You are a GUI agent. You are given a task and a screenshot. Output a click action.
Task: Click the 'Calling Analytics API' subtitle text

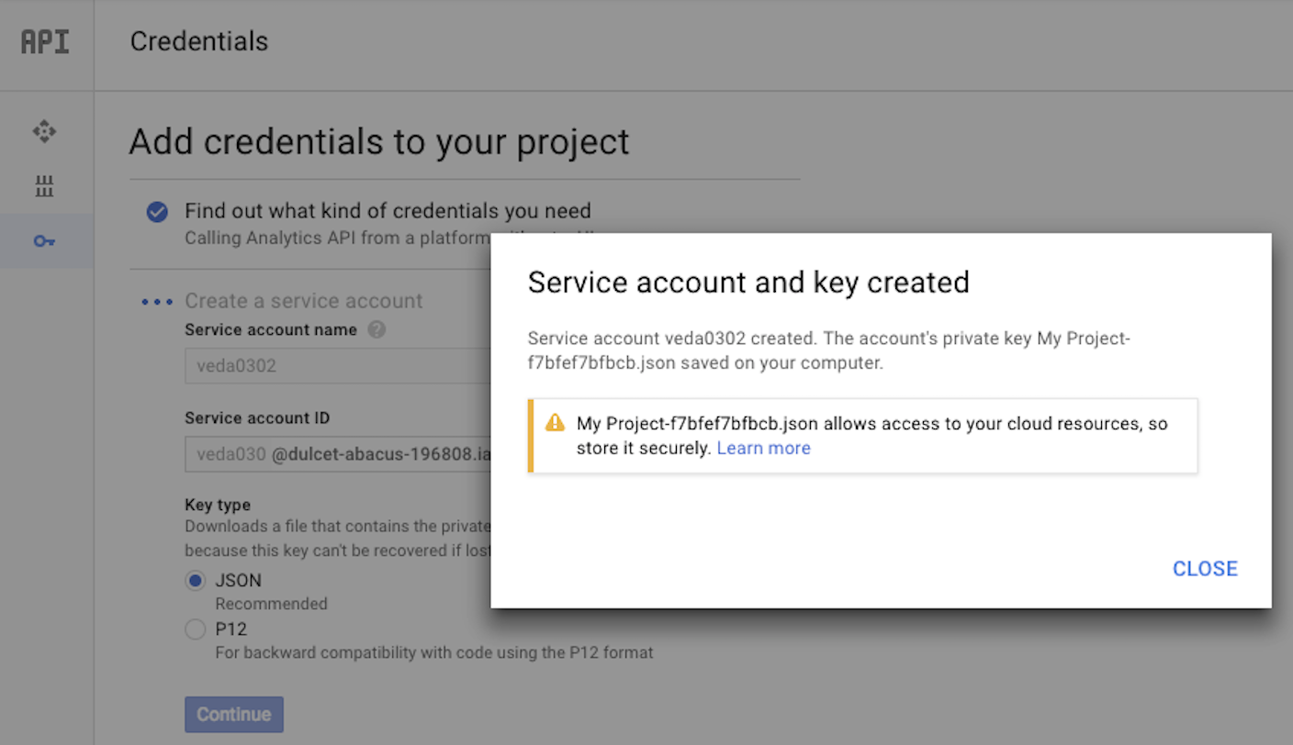338,239
